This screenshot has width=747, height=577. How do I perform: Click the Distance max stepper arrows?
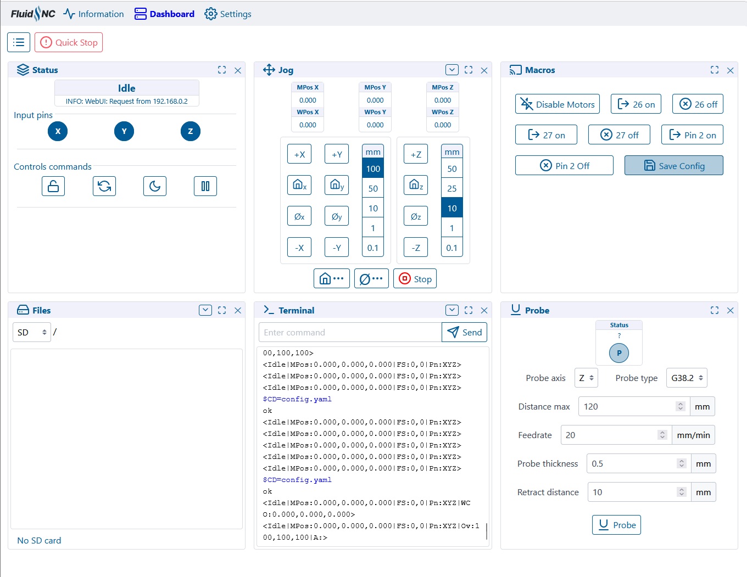pyautogui.click(x=681, y=406)
